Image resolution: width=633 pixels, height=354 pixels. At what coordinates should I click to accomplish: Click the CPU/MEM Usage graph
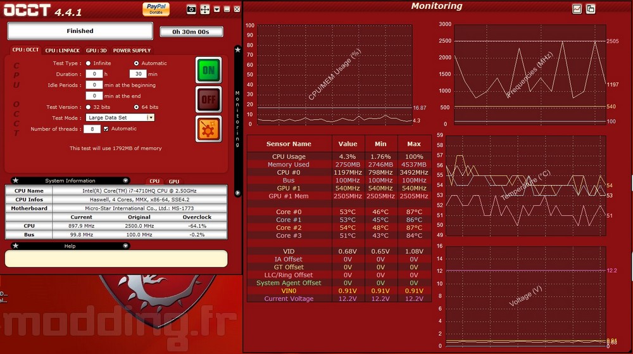click(335, 75)
